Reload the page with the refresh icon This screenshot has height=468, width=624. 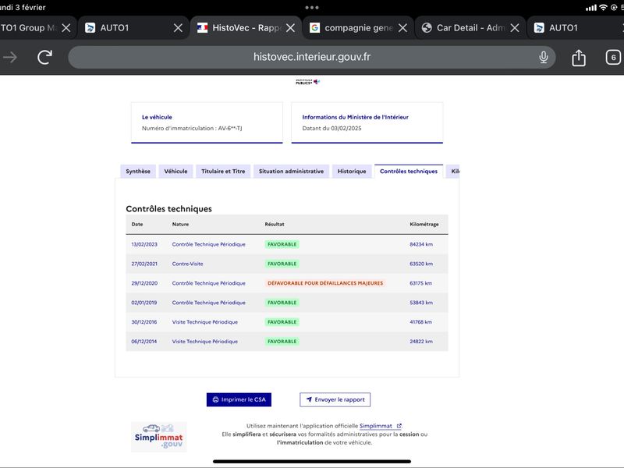click(45, 57)
